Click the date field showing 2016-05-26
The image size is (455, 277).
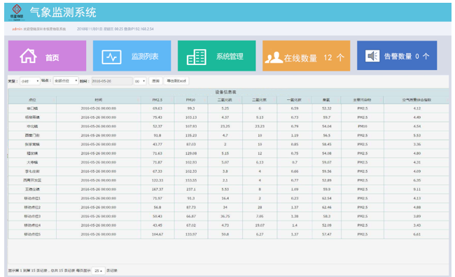(112, 81)
